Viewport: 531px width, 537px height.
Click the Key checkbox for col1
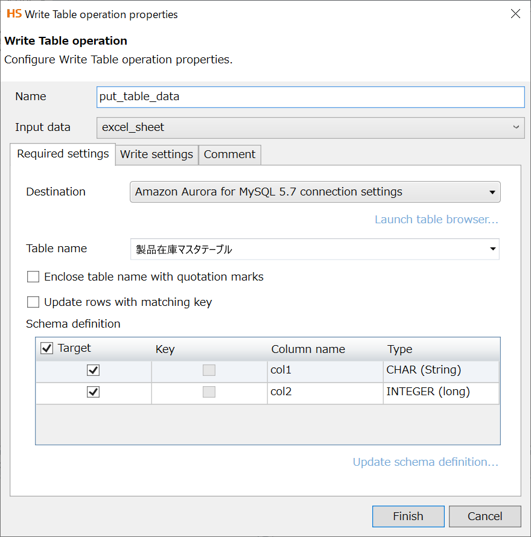[209, 370]
